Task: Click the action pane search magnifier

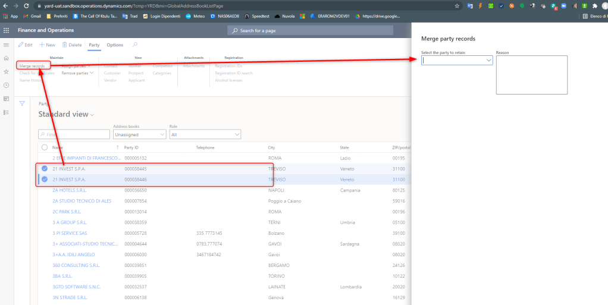Action: tap(135, 45)
